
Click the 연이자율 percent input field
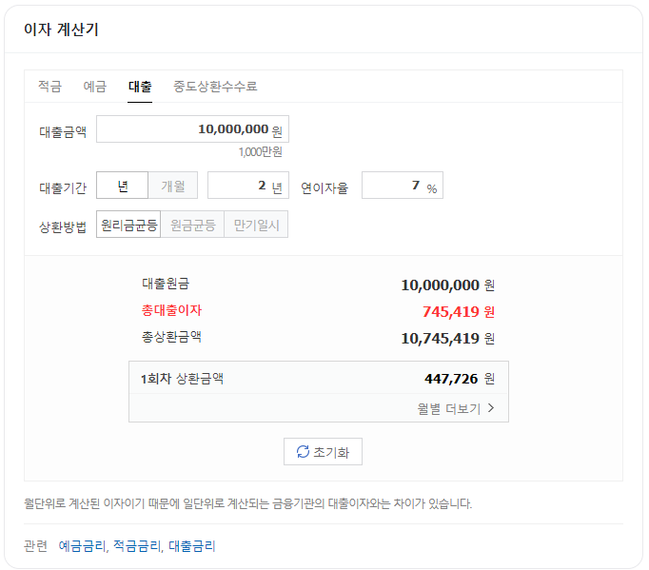[403, 186]
